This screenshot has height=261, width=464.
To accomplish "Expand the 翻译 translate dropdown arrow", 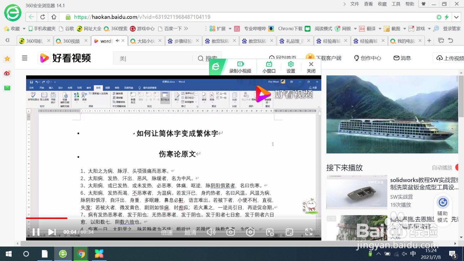I will click(380, 29).
